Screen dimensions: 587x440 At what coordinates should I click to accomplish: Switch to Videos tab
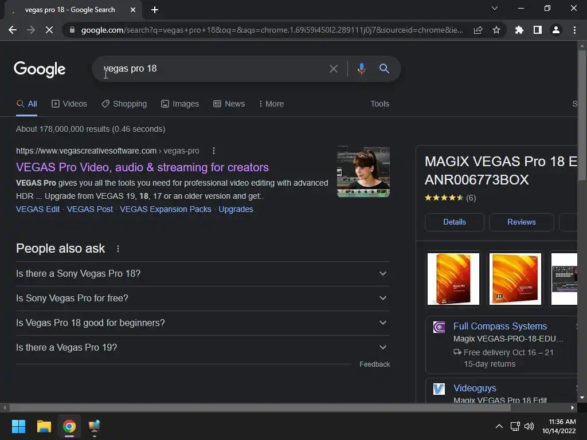click(x=69, y=104)
